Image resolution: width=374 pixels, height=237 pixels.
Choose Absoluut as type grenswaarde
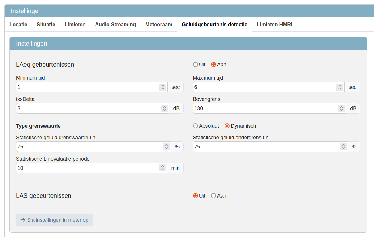[196, 126]
